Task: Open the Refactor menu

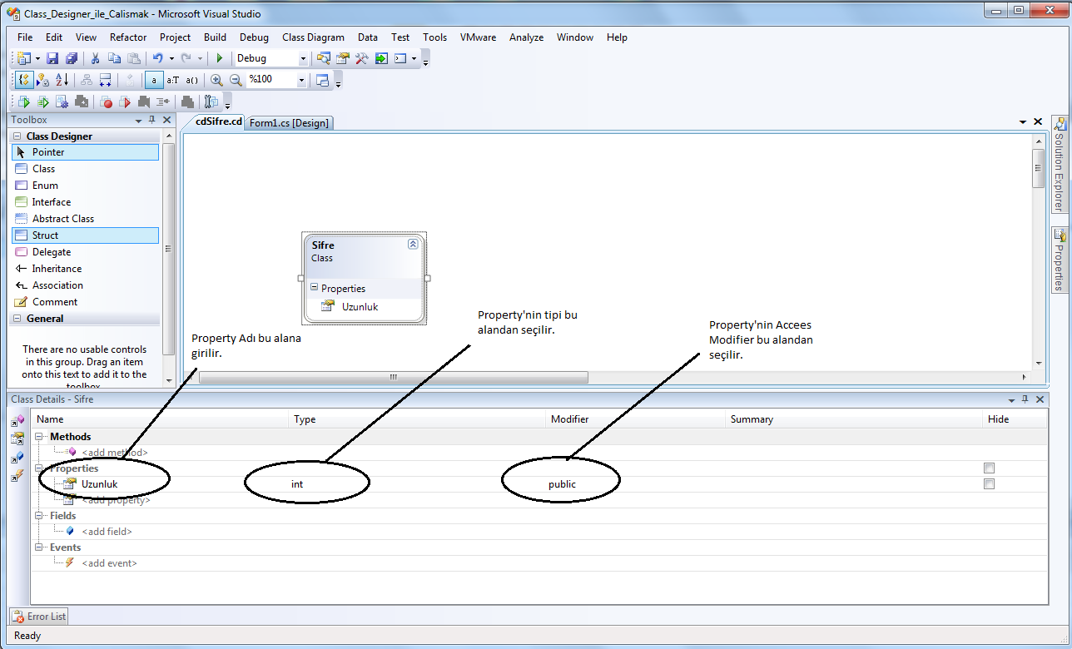Action: coord(128,37)
